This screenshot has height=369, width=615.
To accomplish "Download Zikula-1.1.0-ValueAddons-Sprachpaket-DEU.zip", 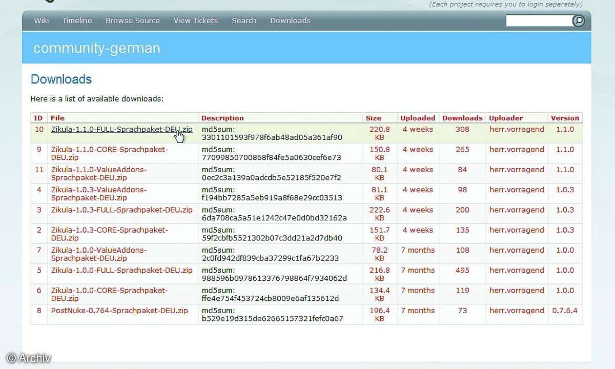I will pyautogui.click(x=99, y=174).
